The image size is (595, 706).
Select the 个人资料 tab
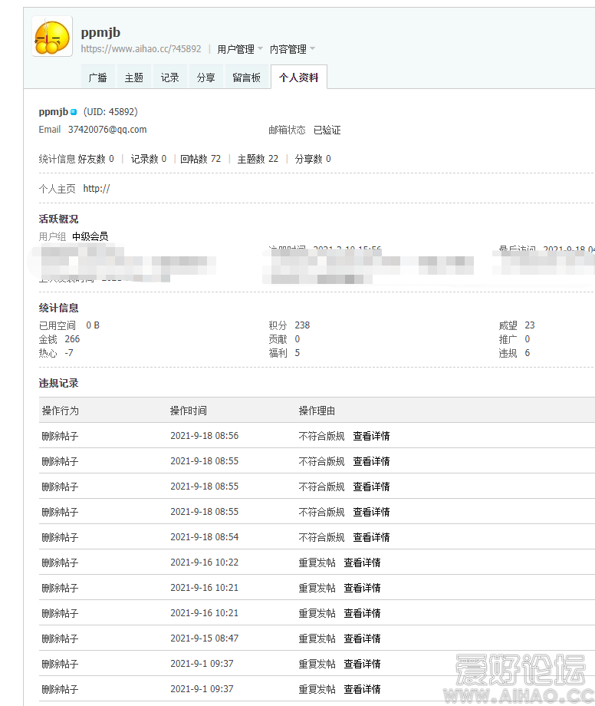click(298, 78)
